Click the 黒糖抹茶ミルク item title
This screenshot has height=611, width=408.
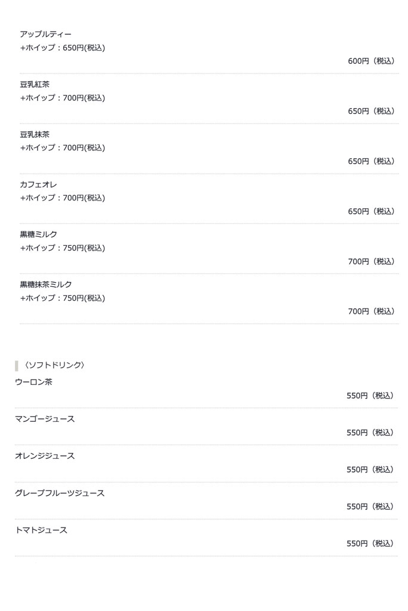(45, 285)
